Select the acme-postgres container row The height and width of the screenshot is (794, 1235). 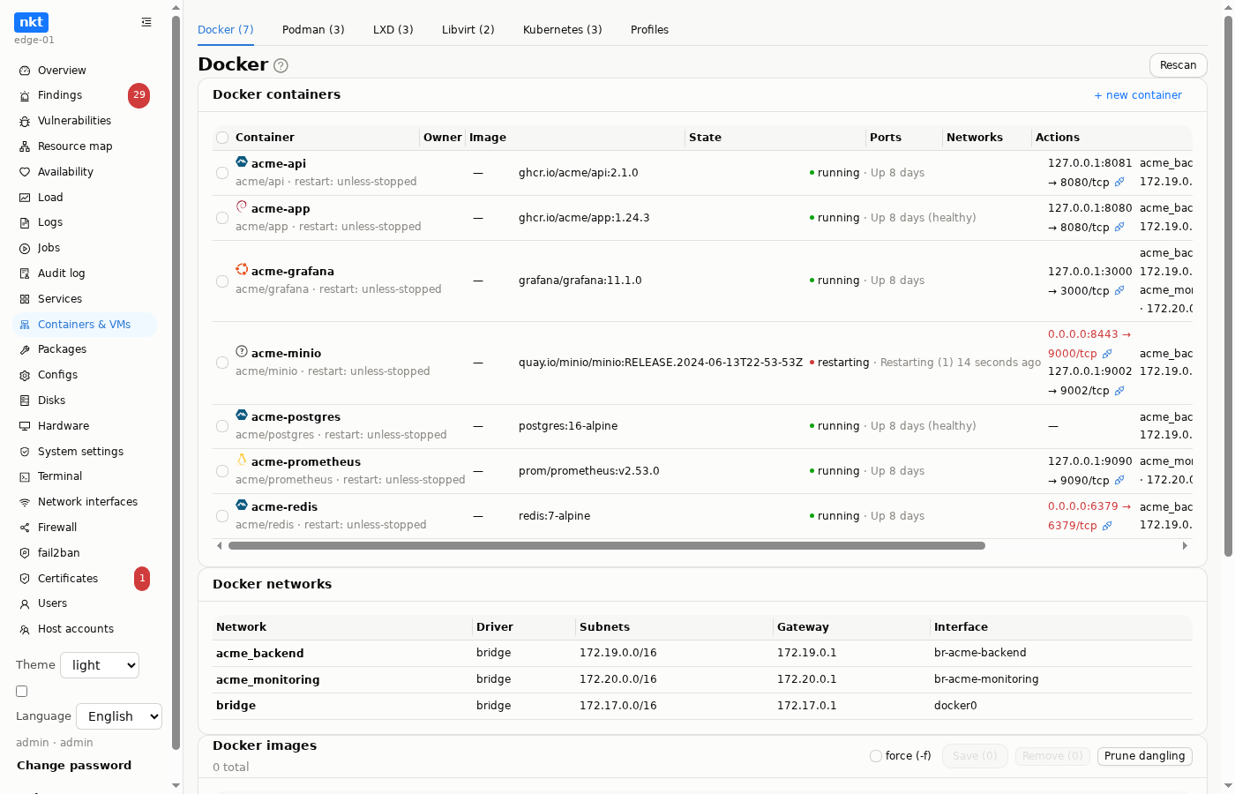222,426
